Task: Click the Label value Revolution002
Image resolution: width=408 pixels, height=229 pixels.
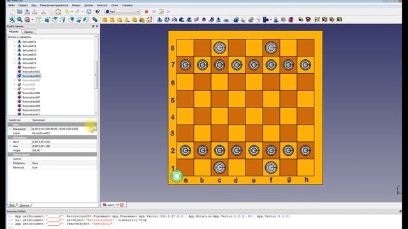Action: pos(41,134)
